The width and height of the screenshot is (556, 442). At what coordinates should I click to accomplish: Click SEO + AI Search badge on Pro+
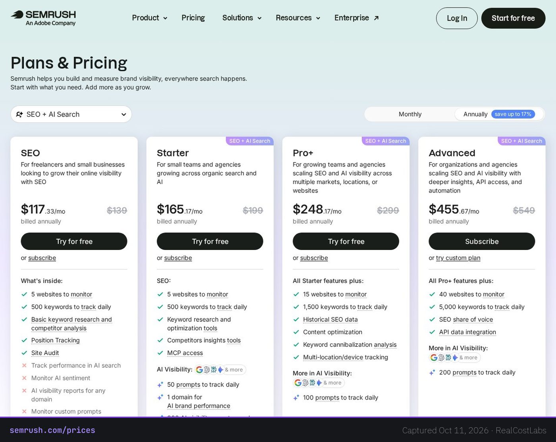(386, 141)
